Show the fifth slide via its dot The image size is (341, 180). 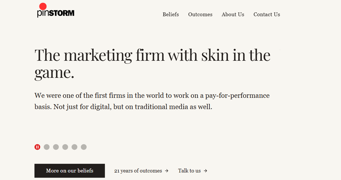[74, 147]
